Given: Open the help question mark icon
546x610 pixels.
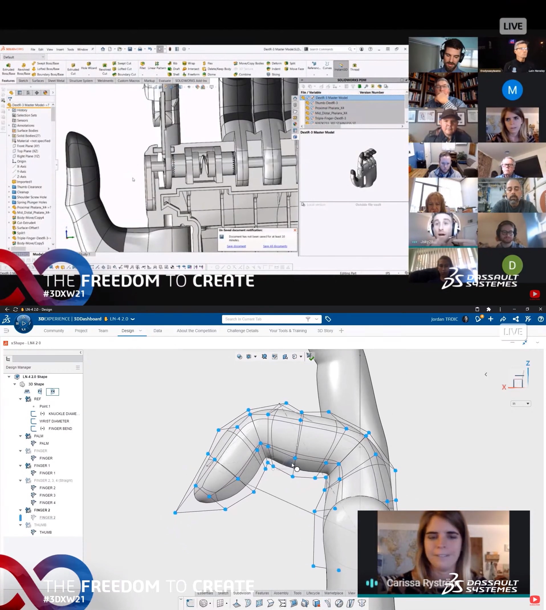Looking at the screenshot, I should 541,319.
